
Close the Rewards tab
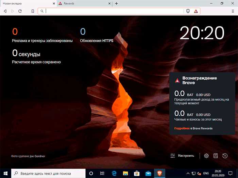pyautogui.click(x=109, y=3)
